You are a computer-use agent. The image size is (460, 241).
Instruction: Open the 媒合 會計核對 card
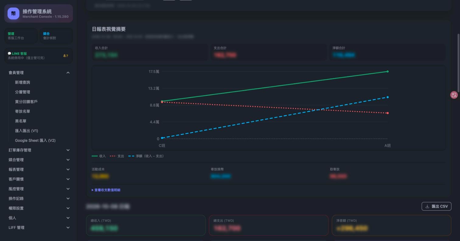[x=56, y=36]
